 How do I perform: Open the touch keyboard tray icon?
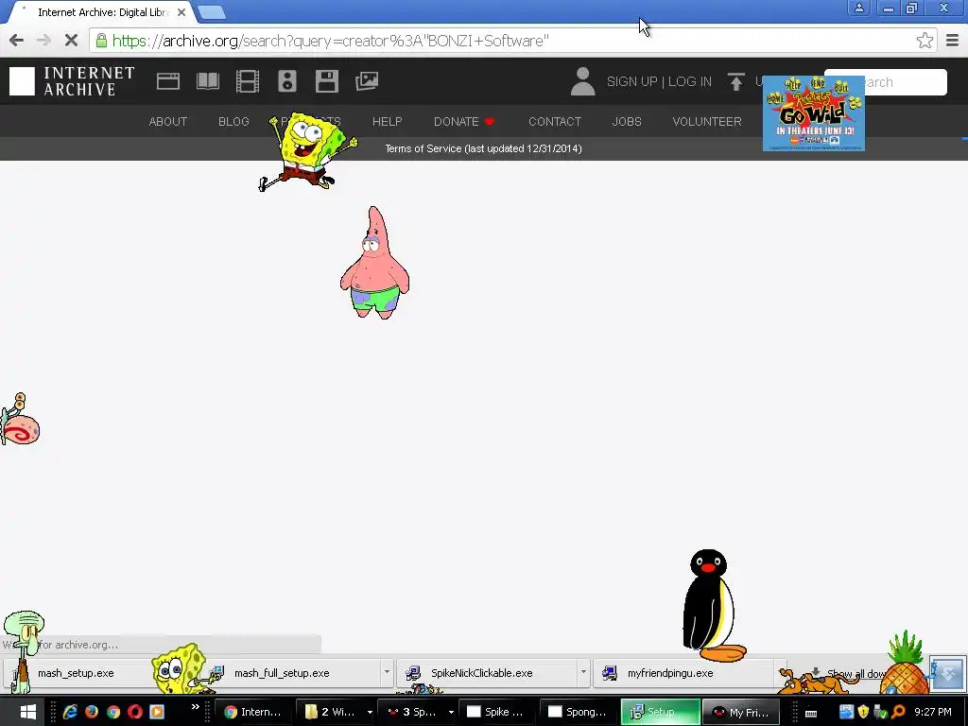click(811, 713)
